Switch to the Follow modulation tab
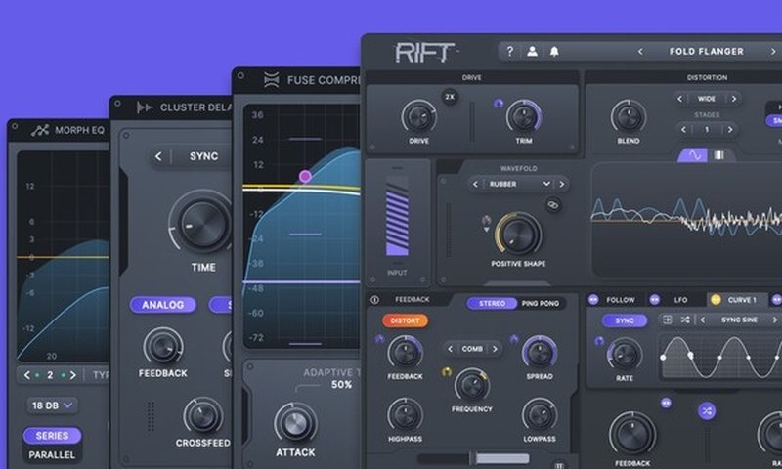The image size is (782, 469). tap(621, 300)
